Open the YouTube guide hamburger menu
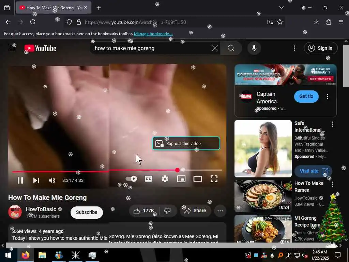The image size is (349, 262). tap(12, 48)
